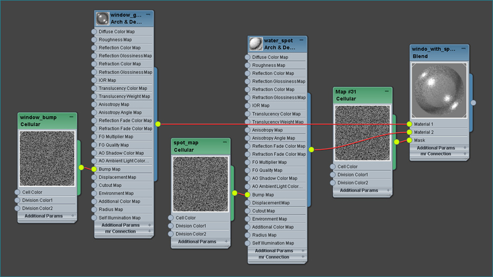The height and width of the screenshot is (277, 493).
Task: Click the water_spot node output socket
Action: point(311,149)
